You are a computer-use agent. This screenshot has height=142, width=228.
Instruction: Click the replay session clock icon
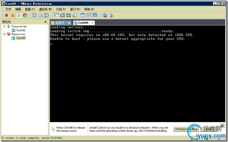coord(111,15)
